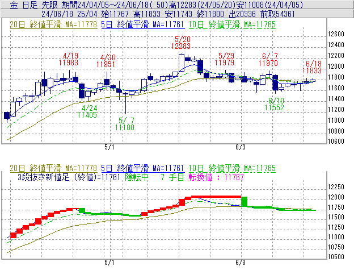The width and height of the screenshot is (354, 270).
Task: Click the long red horizontal bar at 12000
Action: tap(216, 197)
